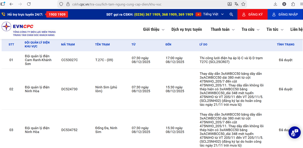
Task: Click the EVNCPC logo
Action: click(x=28, y=29)
